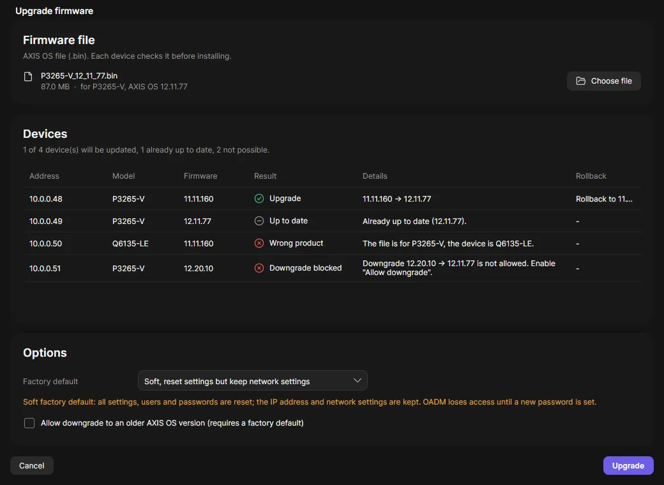Image resolution: width=664 pixels, height=485 pixels.
Task: Click the 11.11.160 → 12.11.77 details text
Action: pyautogui.click(x=396, y=199)
